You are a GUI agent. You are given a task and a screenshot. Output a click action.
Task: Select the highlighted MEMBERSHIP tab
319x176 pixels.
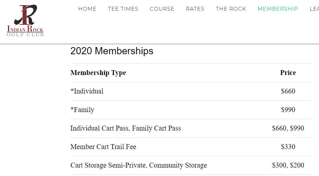[278, 9]
